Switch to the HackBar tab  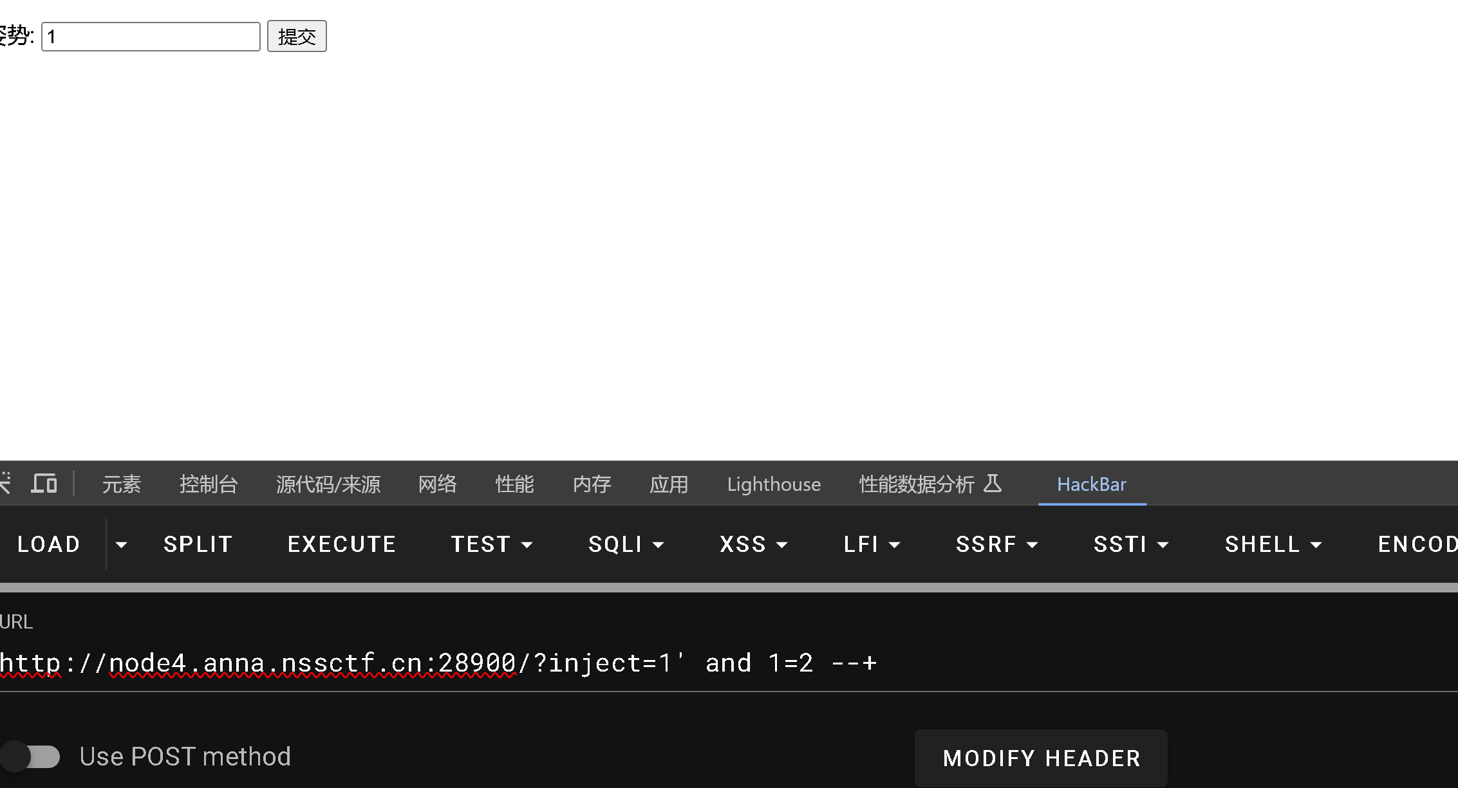pos(1091,484)
